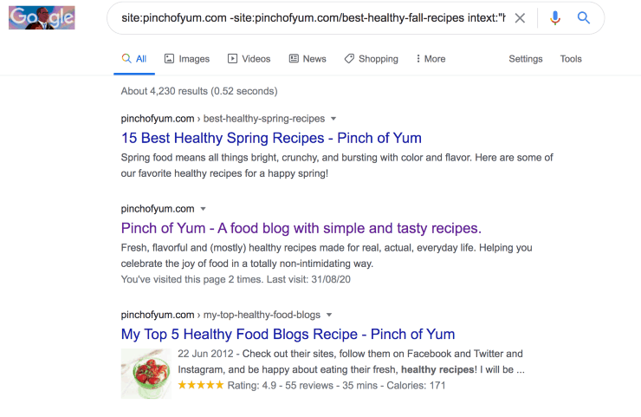641x417 pixels.
Task: Click inside the search query input field
Action: 312,18
